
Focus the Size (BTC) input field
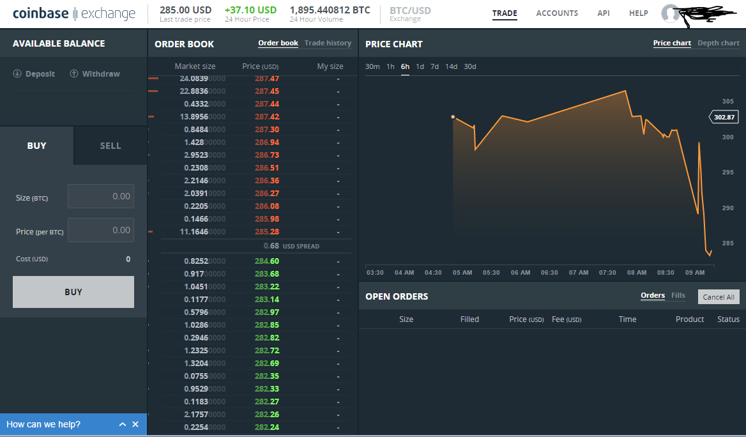point(101,196)
